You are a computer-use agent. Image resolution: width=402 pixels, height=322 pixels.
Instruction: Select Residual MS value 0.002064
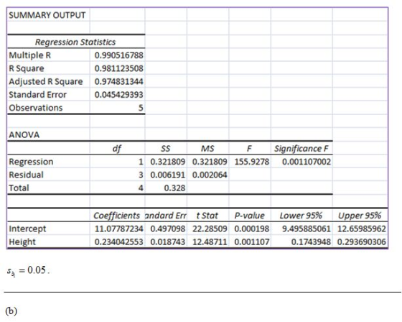(210, 175)
